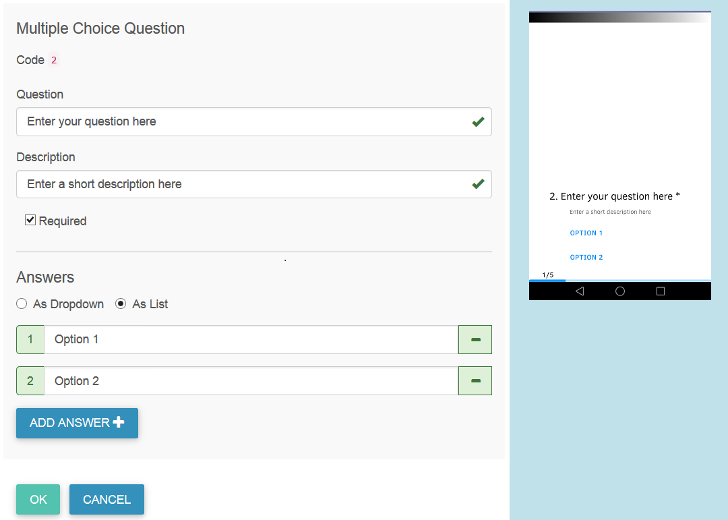Click the CANCEL button
728x520 pixels.
107,500
